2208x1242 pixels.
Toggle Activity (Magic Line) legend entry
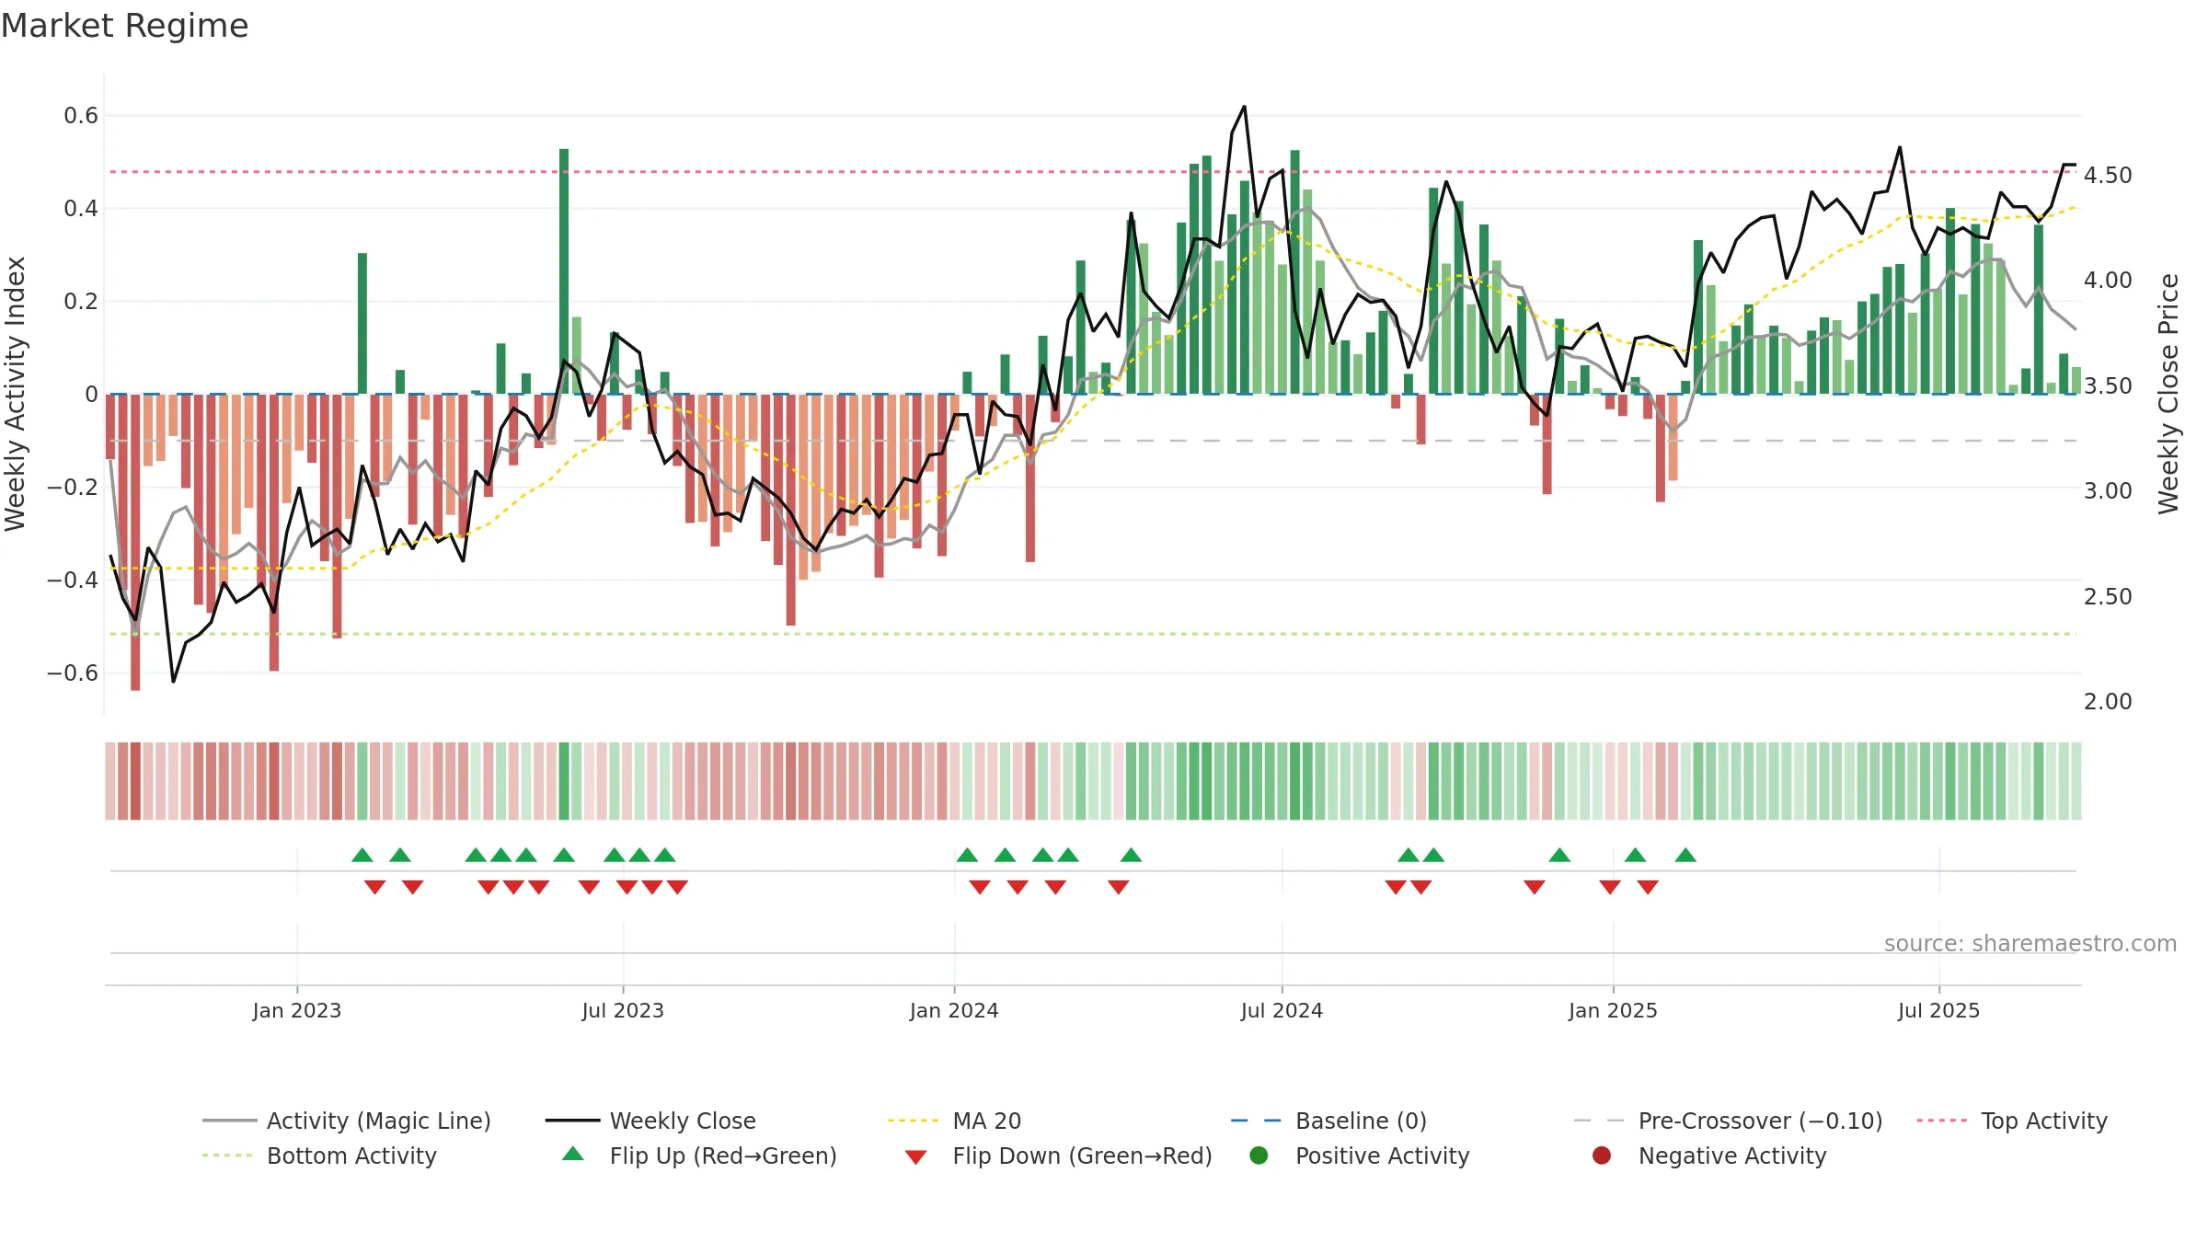347,1121
